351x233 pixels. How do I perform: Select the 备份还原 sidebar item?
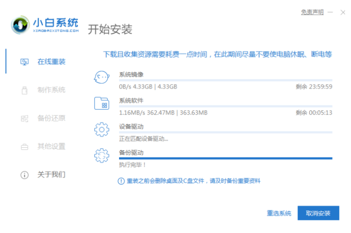51,118
